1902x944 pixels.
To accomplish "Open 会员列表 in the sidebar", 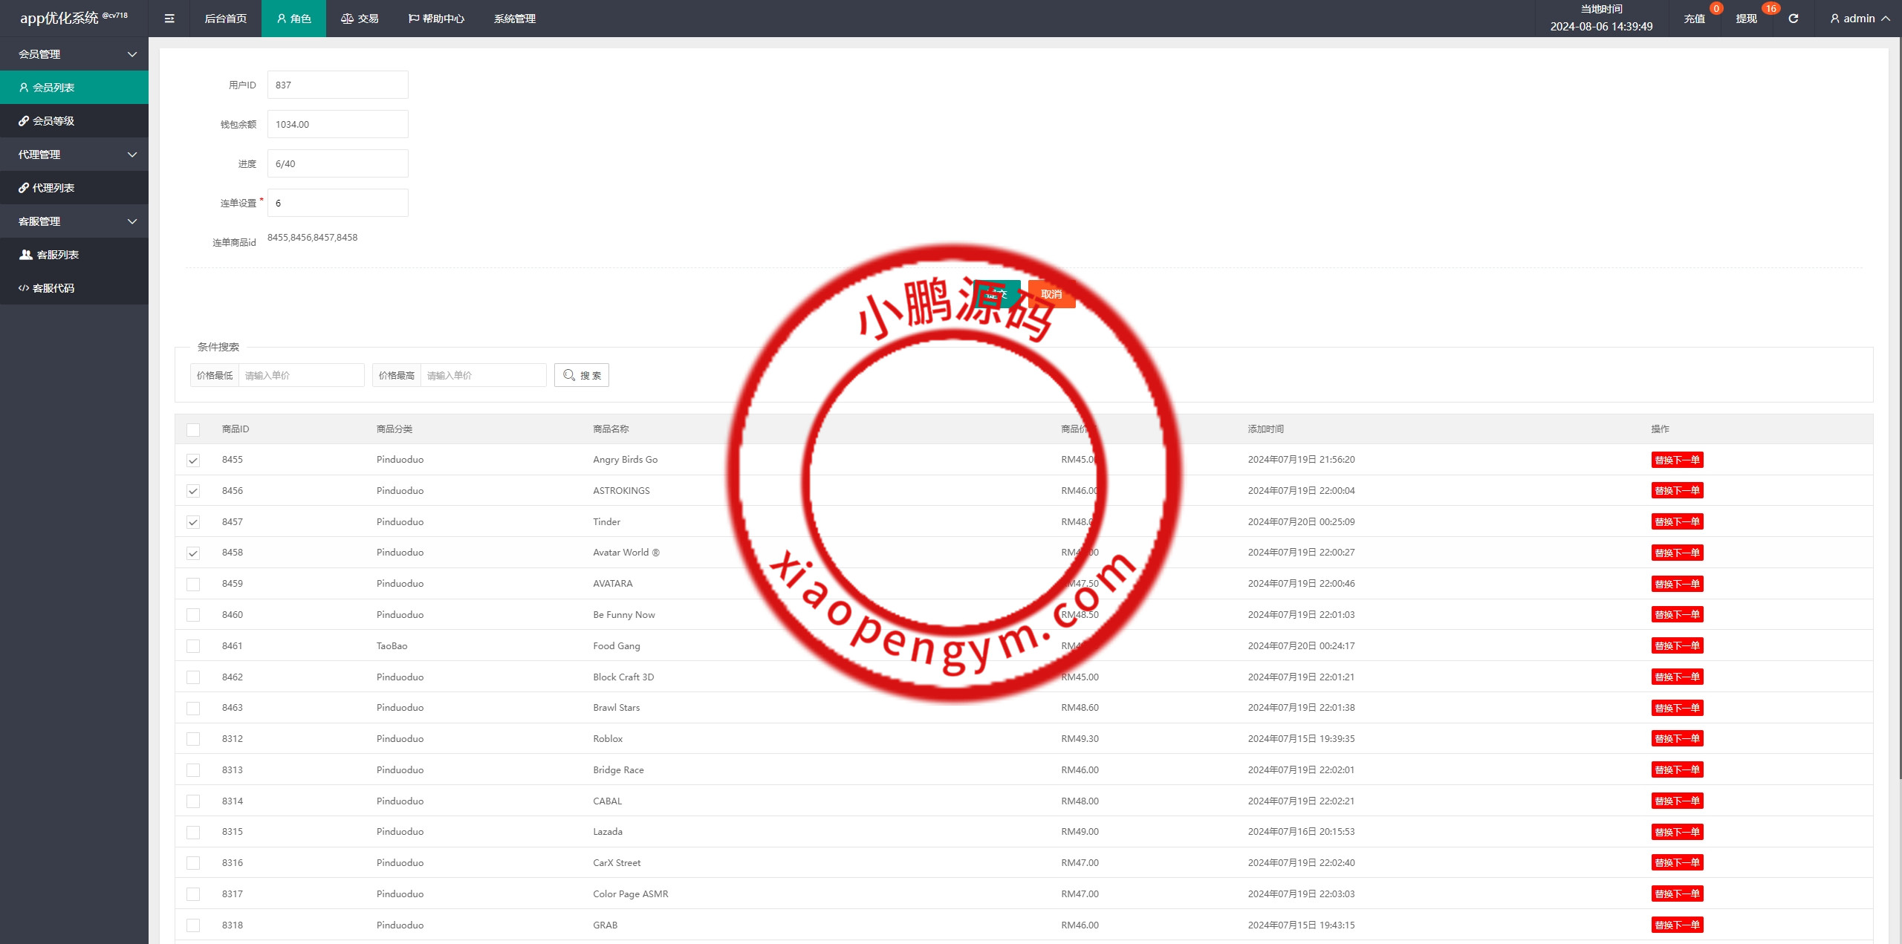I will coord(53,88).
